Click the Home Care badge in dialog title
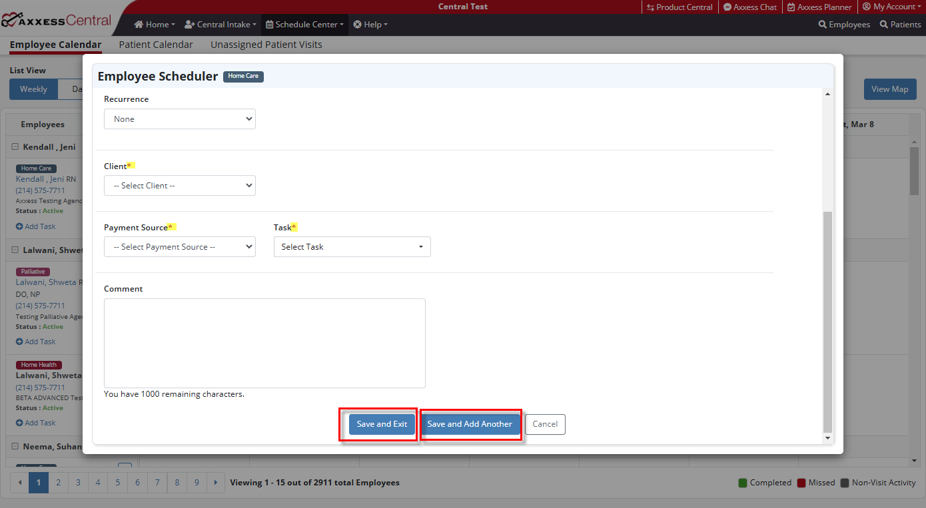The width and height of the screenshot is (926, 508). coord(243,77)
